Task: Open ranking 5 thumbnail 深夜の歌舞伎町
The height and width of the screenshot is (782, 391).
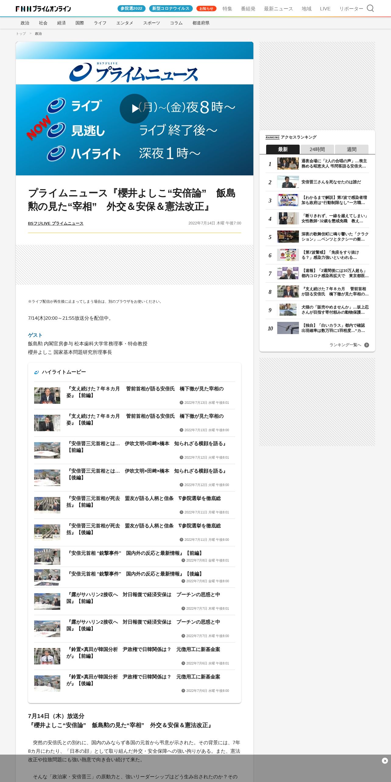Action: tap(288, 237)
